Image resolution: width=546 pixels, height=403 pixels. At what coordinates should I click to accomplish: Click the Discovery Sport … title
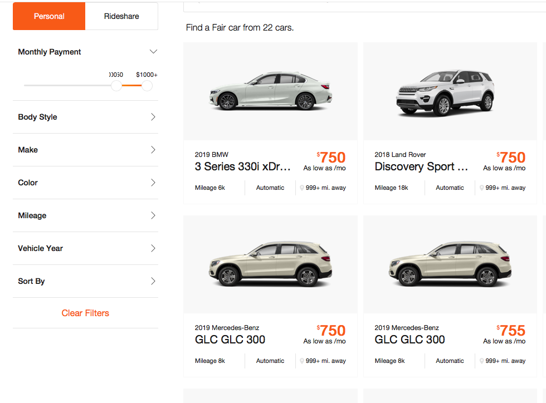coord(421,166)
